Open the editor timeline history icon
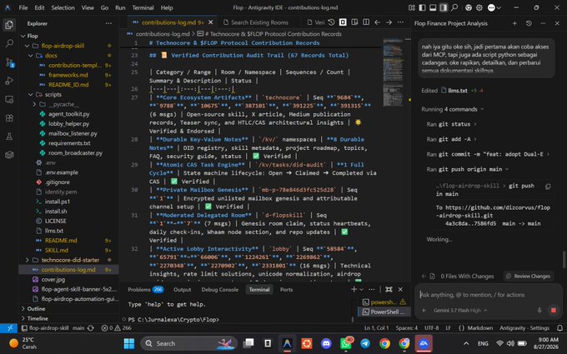 (x=331, y=22)
